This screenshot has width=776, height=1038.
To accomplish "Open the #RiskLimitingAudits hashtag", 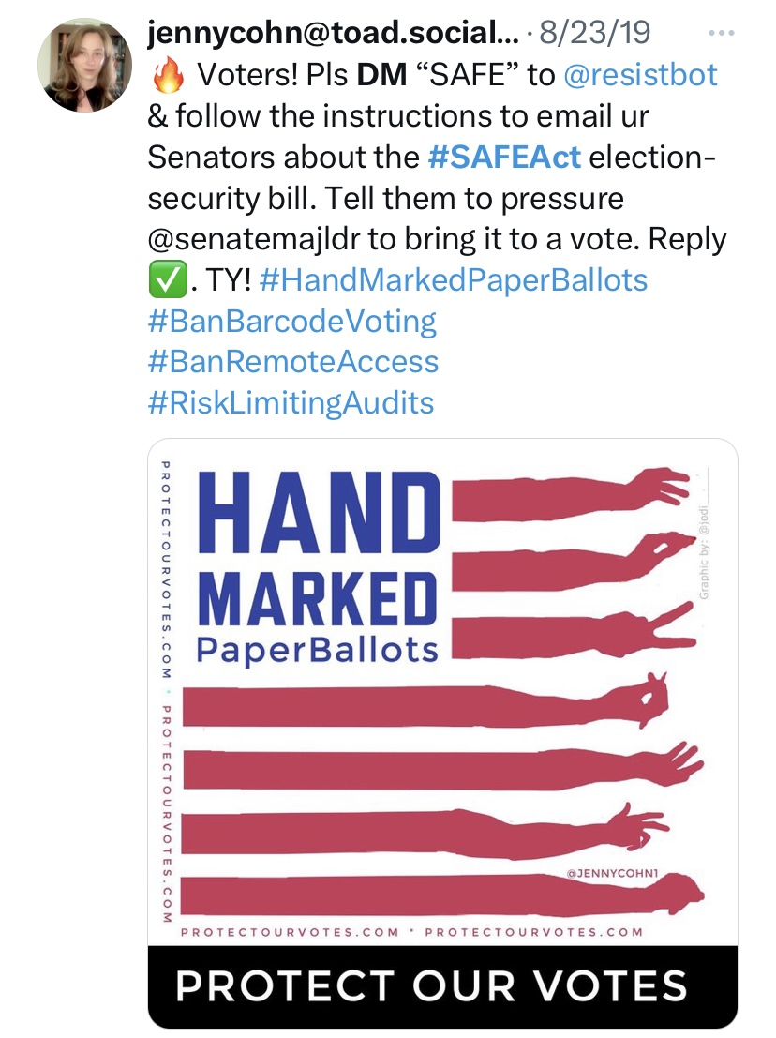I will pyautogui.click(x=291, y=403).
